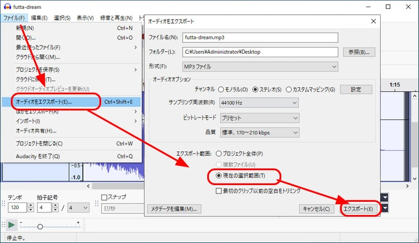Choose 開く(O)... menu entry
419x243 pixels.
coord(71,38)
